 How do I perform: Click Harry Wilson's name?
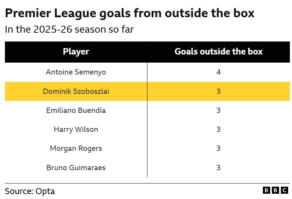click(76, 129)
